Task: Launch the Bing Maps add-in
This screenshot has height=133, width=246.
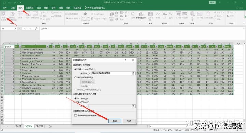Action: coord(97,14)
